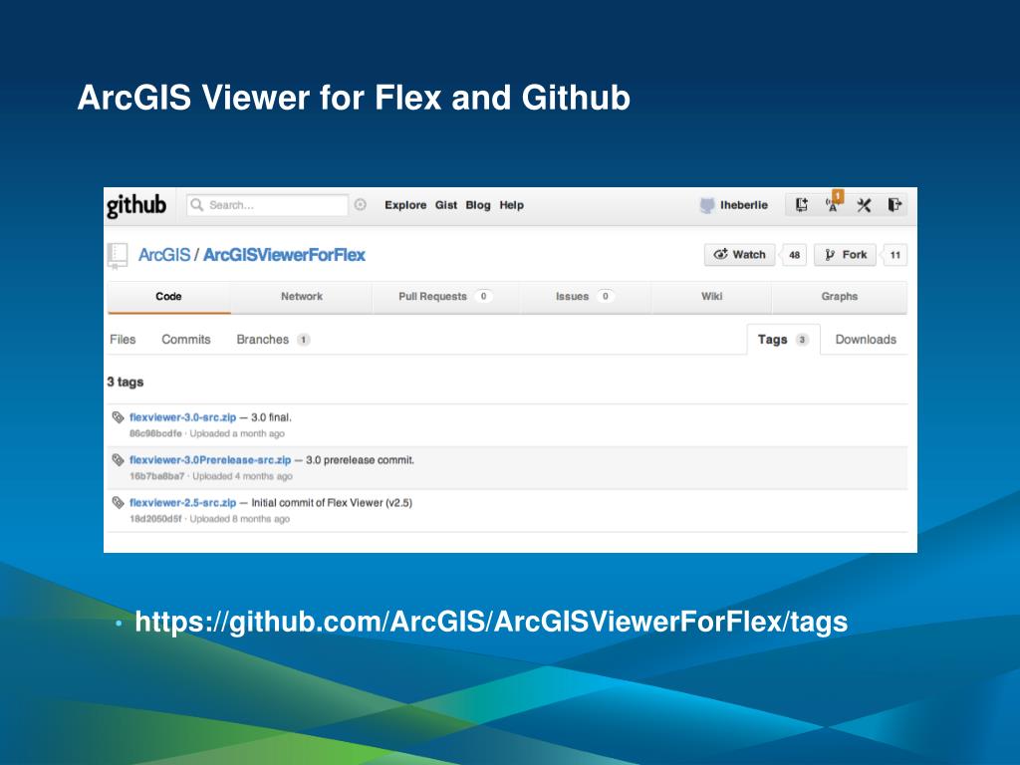Open the Branches subtab
1020x765 pixels.
coord(273,340)
